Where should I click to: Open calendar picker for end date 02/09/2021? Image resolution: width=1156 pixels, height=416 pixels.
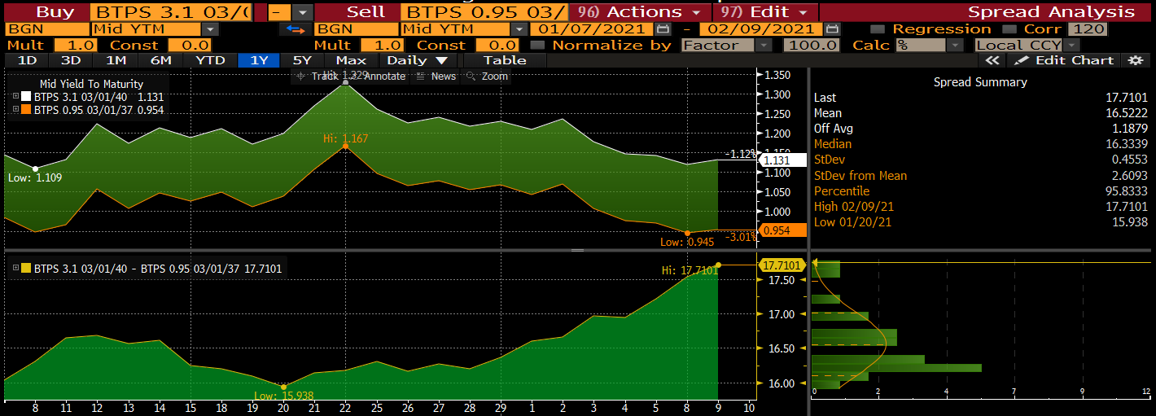(x=830, y=29)
